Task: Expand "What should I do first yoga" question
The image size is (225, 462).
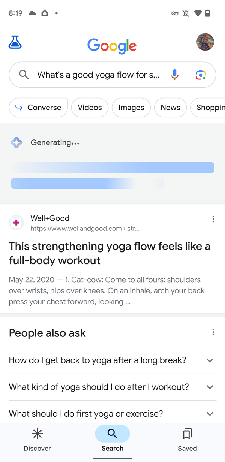Action: point(112,414)
